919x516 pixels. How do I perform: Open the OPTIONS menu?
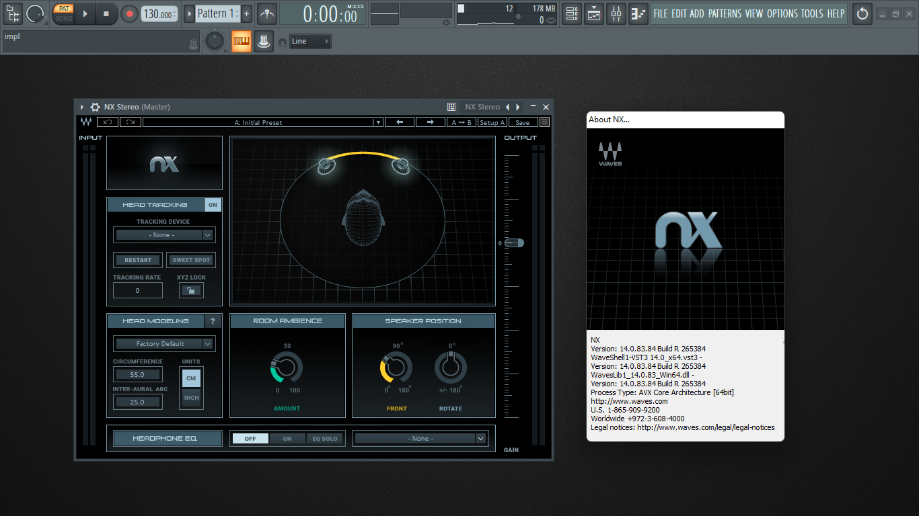(x=782, y=13)
